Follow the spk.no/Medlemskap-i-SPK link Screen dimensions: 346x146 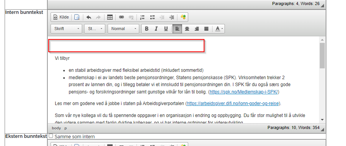pyautogui.click(x=244, y=92)
